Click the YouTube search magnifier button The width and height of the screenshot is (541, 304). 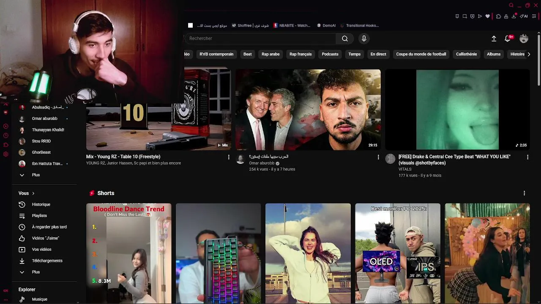pos(345,38)
